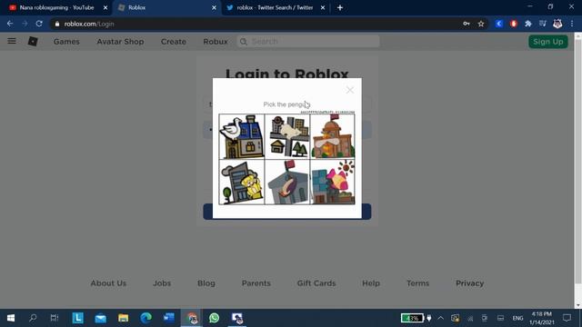Open the Terms footer link
Viewport: 582px width, 327px height.
418,283
